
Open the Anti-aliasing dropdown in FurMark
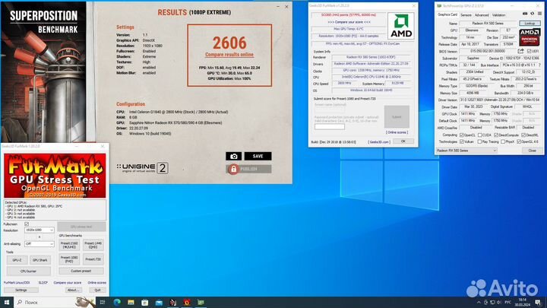click(39, 244)
